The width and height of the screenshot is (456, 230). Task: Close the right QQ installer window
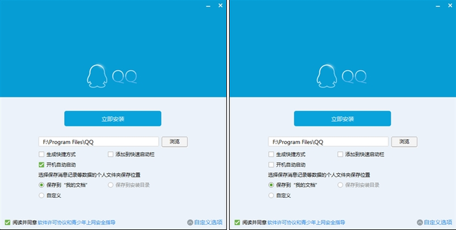450,5
